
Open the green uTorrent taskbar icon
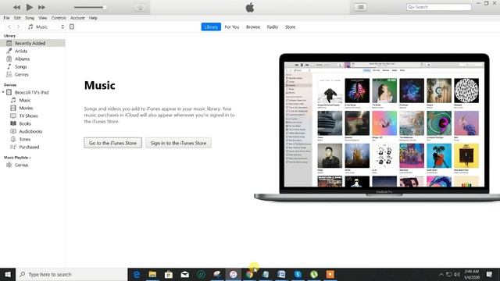314,274
